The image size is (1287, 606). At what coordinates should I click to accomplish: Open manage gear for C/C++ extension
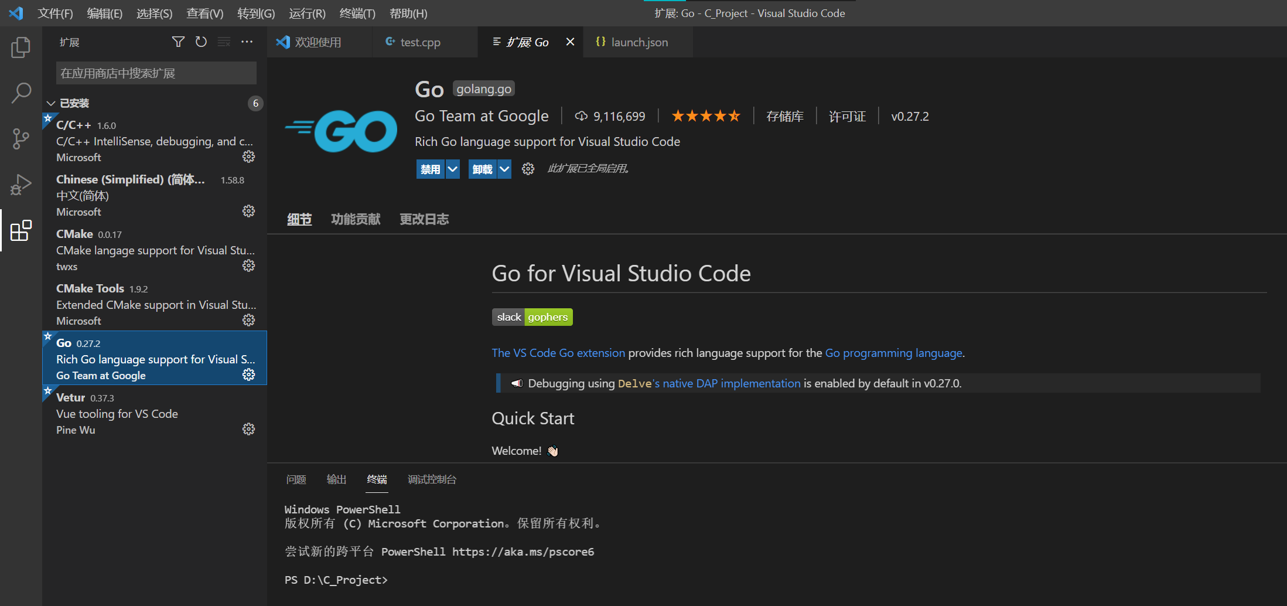click(x=248, y=156)
